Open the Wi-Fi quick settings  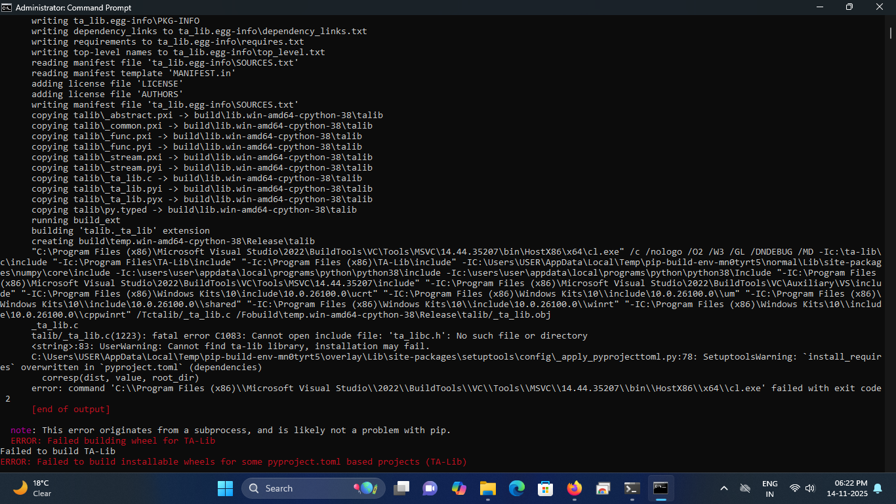coord(795,488)
